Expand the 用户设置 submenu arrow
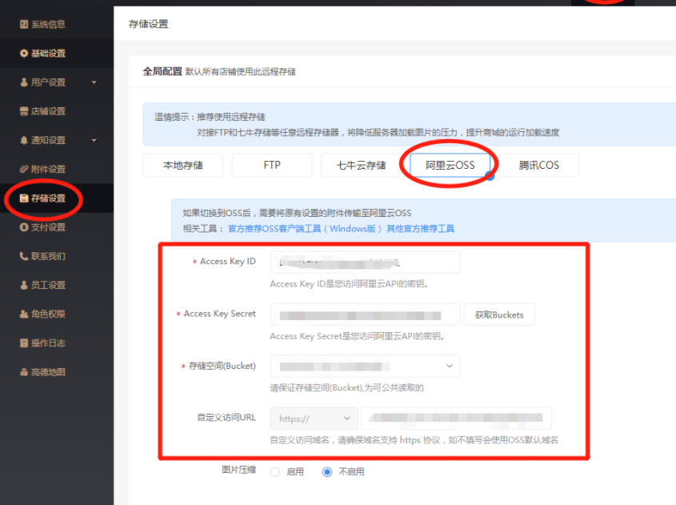676x505 pixels. (x=94, y=82)
